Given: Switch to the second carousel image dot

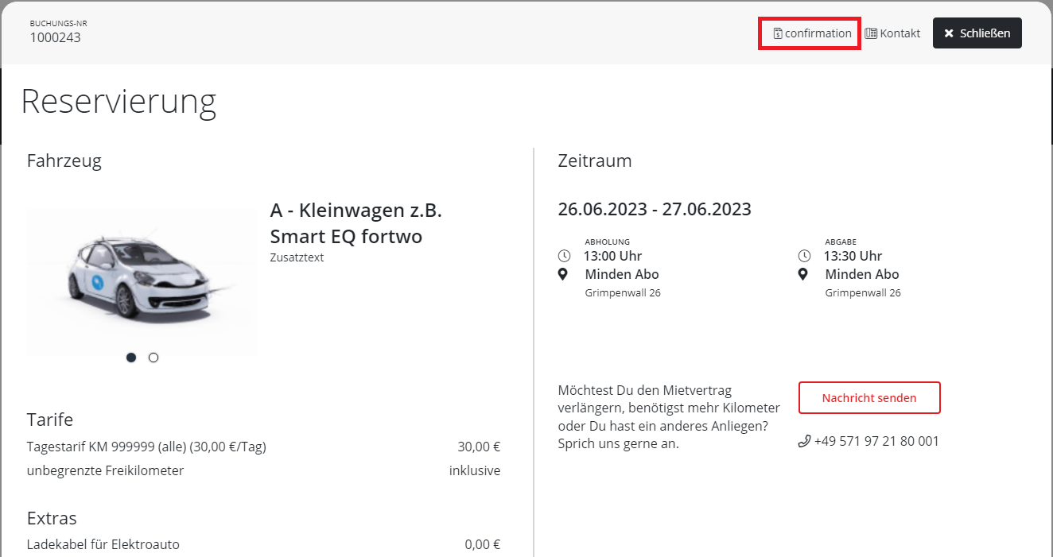Looking at the screenshot, I should tap(153, 358).
